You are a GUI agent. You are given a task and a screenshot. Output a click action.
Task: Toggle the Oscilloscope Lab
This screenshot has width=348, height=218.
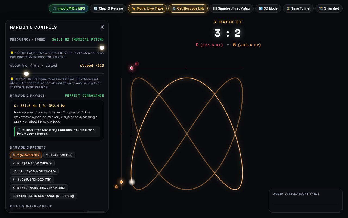188,8
